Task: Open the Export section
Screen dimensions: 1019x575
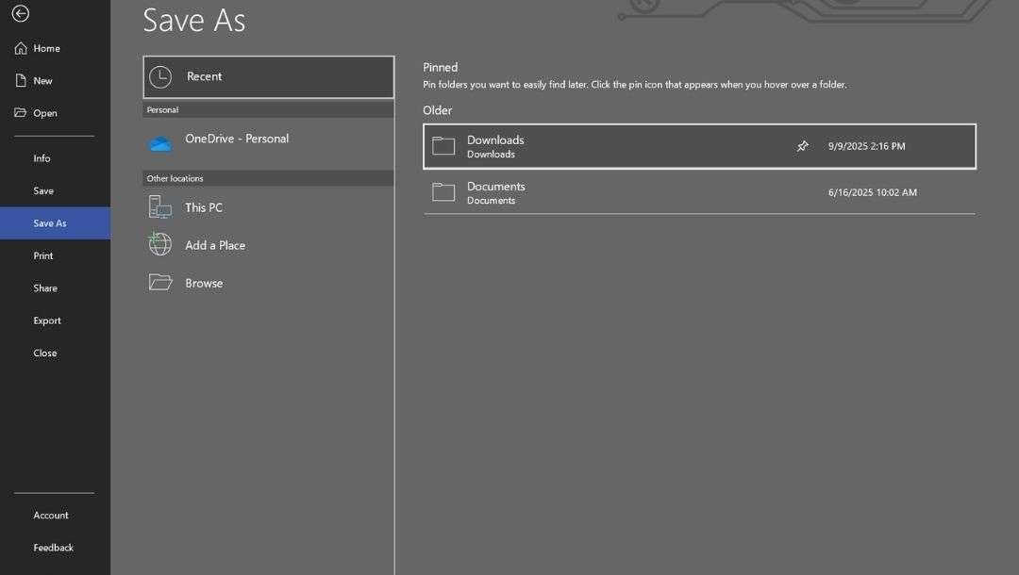Action: point(46,320)
